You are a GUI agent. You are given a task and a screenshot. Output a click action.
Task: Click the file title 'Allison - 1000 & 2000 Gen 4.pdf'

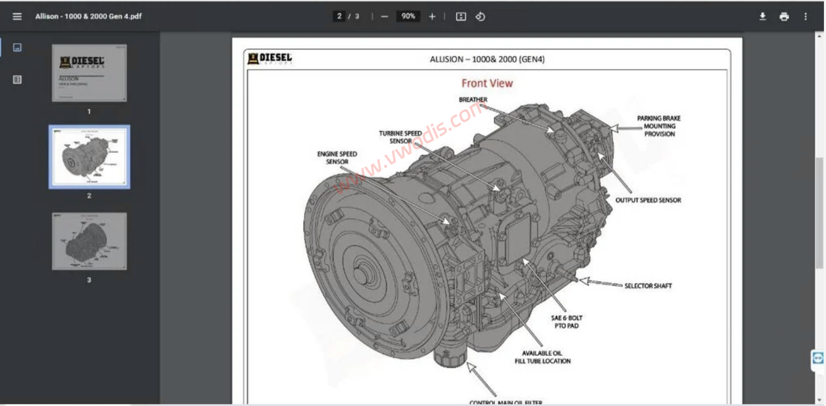click(x=88, y=16)
